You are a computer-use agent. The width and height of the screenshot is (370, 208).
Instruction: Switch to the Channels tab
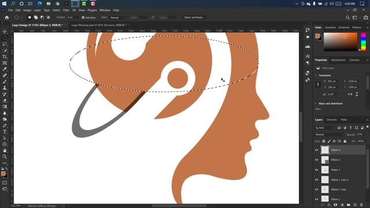[331, 120]
